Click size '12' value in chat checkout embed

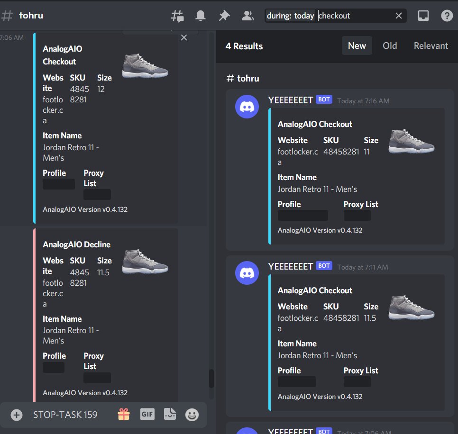coord(101,89)
